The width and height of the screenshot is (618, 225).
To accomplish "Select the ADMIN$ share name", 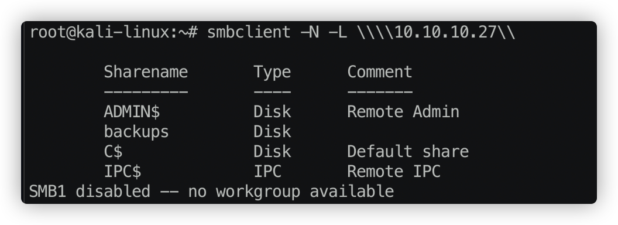I will pyautogui.click(x=132, y=112).
